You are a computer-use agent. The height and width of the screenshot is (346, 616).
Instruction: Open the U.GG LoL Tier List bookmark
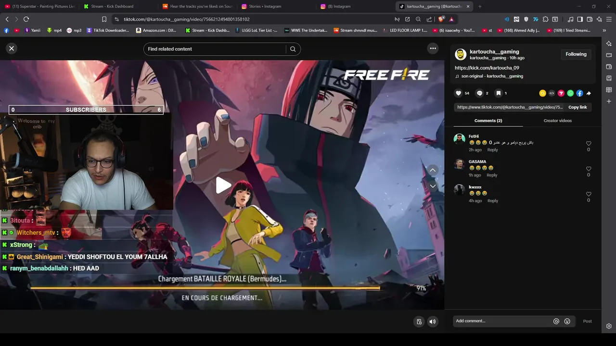coord(256,30)
